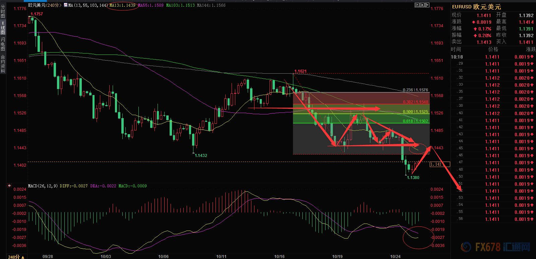Click the MACD:-0.0009 readout
The height and width of the screenshot is (259, 536).
(133, 186)
